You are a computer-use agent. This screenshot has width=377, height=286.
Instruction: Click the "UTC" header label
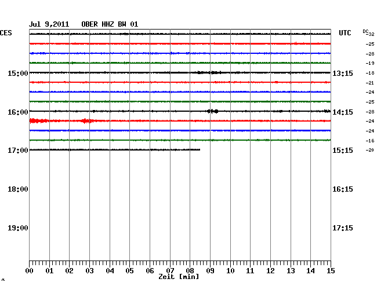[x=345, y=33]
